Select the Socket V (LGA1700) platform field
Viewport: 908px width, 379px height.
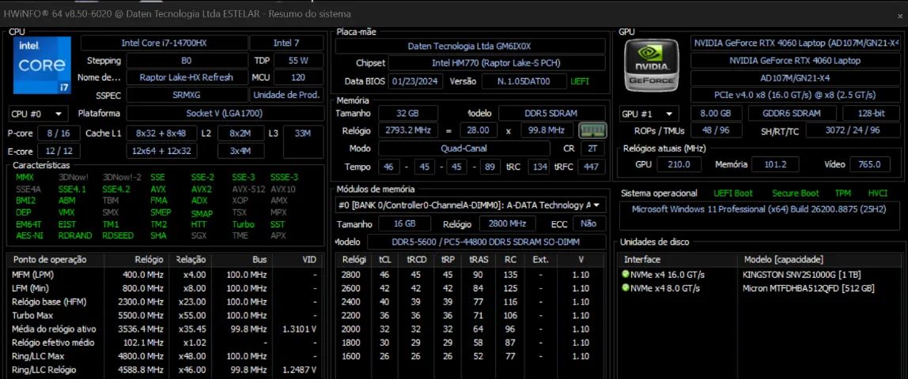[x=225, y=113]
